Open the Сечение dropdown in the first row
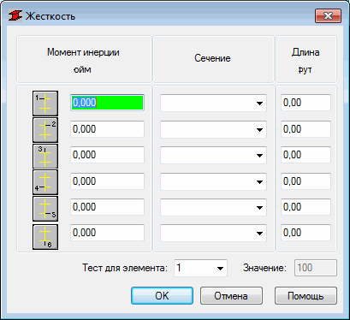 click(x=213, y=103)
